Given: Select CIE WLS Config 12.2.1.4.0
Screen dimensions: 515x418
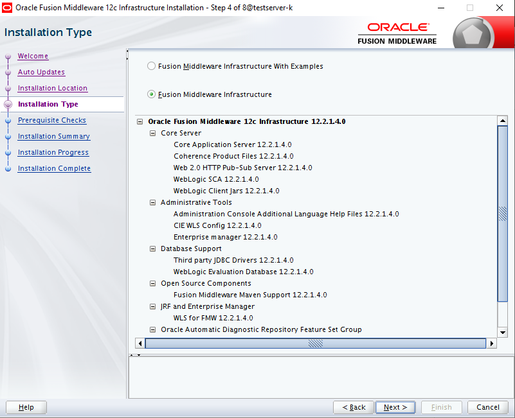Looking at the screenshot, I should point(217,226).
